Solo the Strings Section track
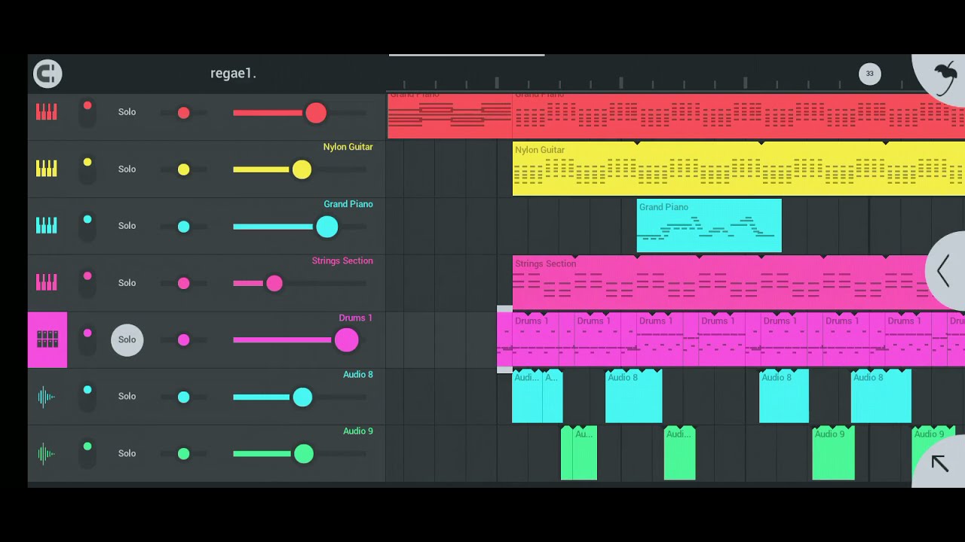Image resolution: width=965 pixels, height=542 pixels. tap(127, 282)
